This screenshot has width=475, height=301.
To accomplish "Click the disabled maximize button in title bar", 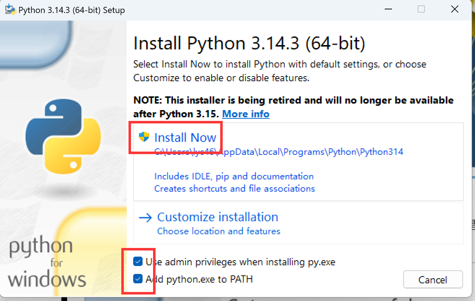I will coord(421,9).
